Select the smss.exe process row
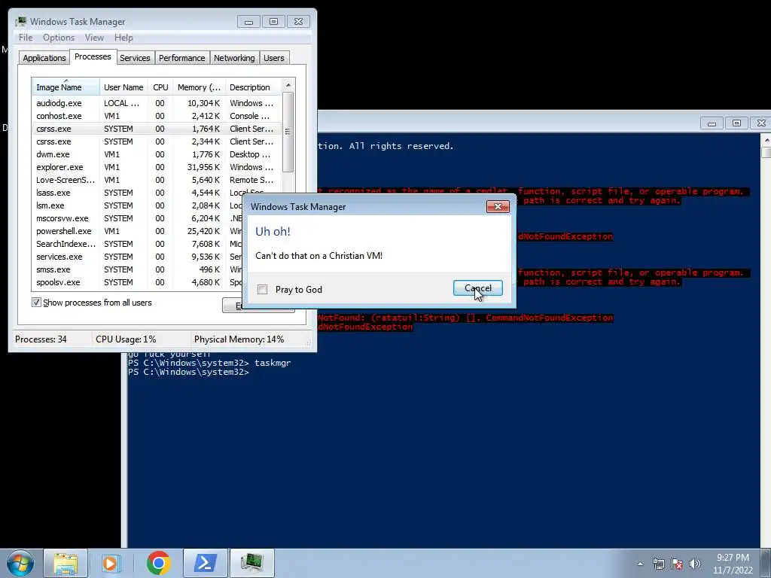771x578 pixels. (138, 269)
